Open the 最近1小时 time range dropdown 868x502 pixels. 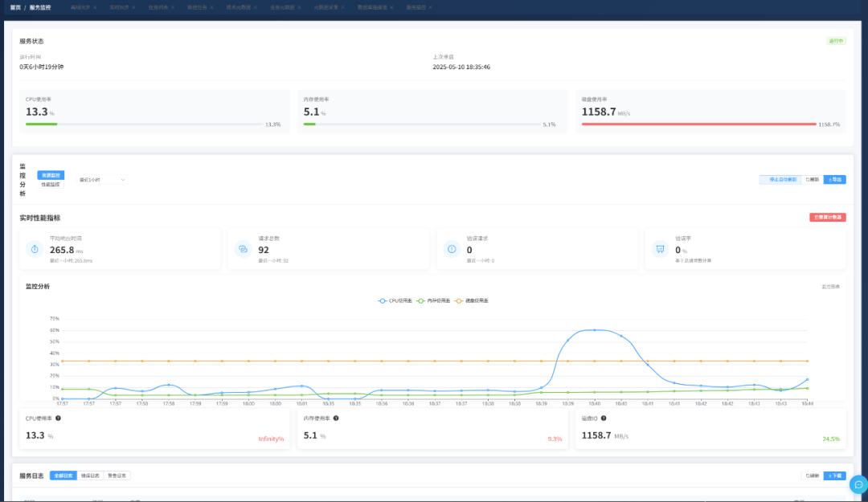[x=102, y=180]
